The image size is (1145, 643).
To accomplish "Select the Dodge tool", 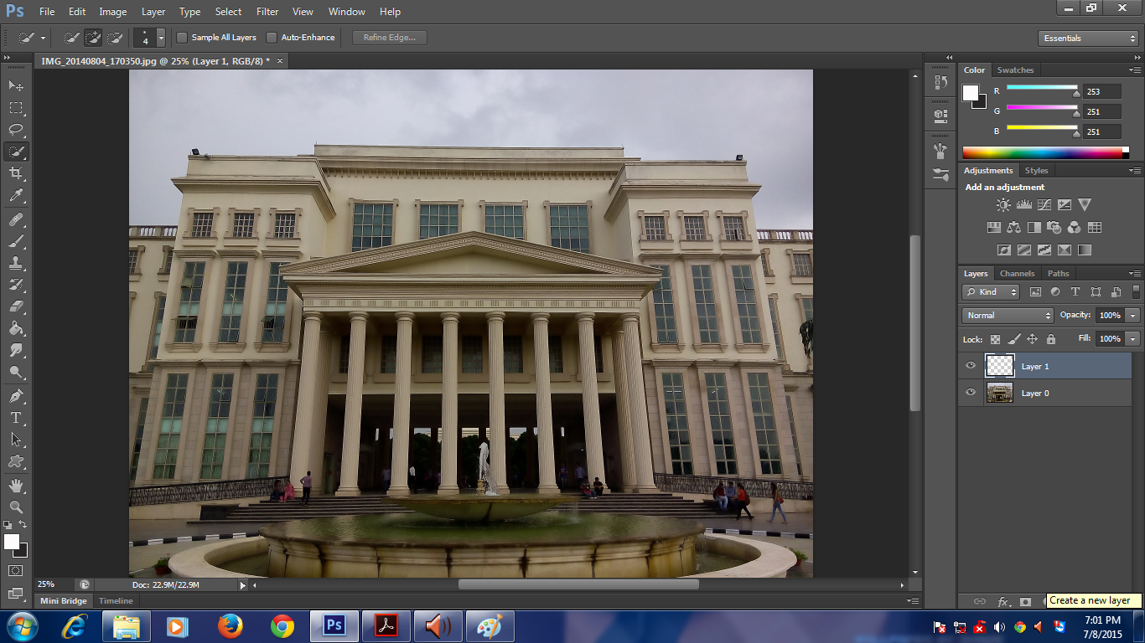I will [16, 372].
